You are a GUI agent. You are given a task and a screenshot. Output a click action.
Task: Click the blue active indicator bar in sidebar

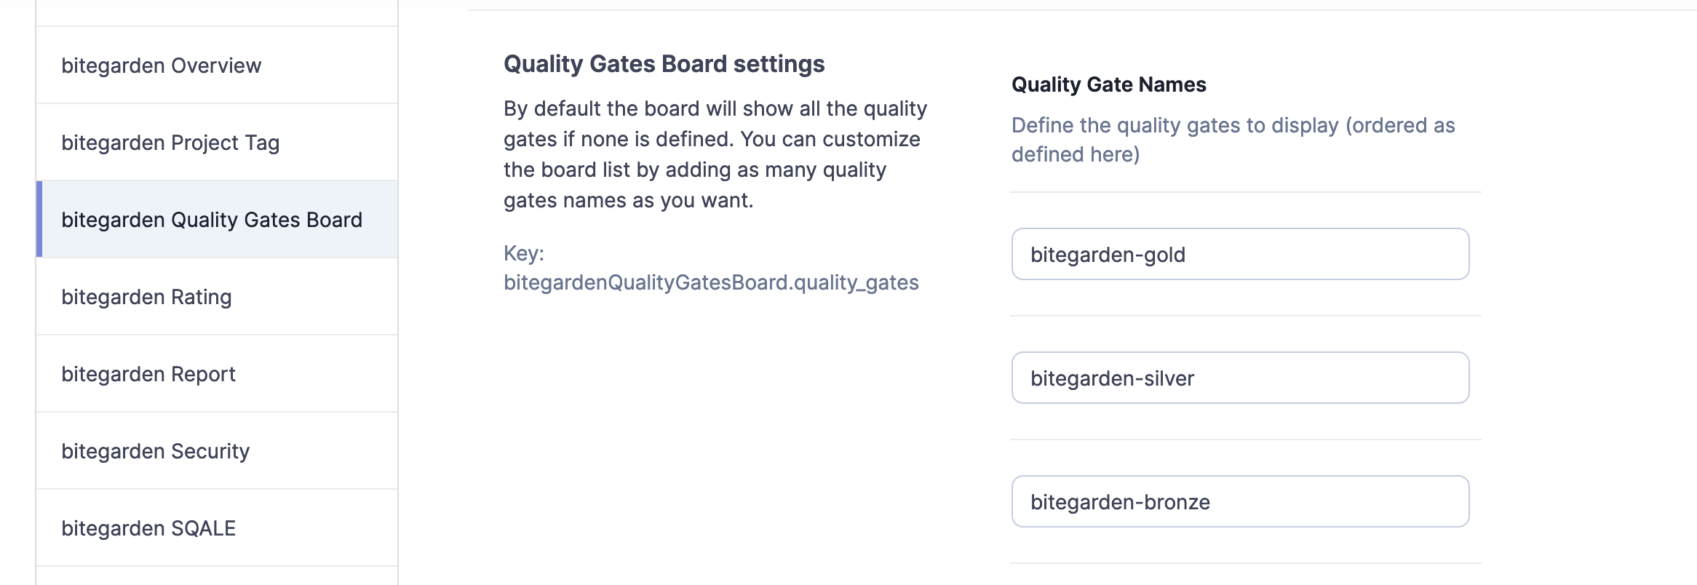39,220
